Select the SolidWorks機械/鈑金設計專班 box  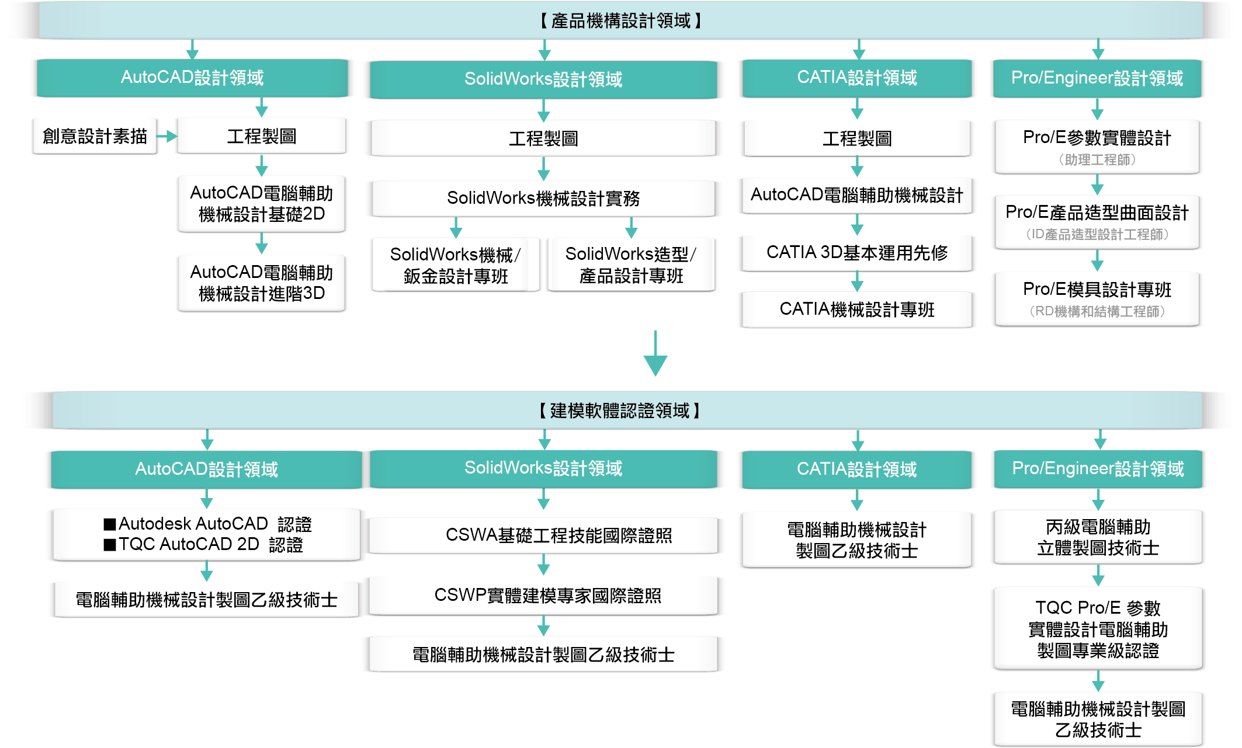tap(456, 265)
